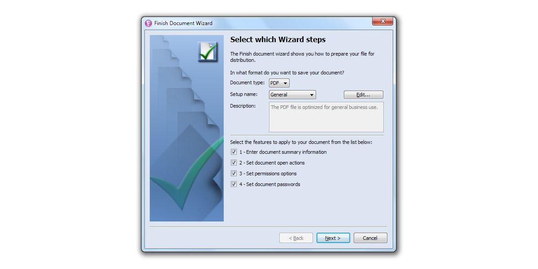Click the Finish Document Wizard title bar
The width and height of the screenshot is (538, 269).
tap(260, 23)
